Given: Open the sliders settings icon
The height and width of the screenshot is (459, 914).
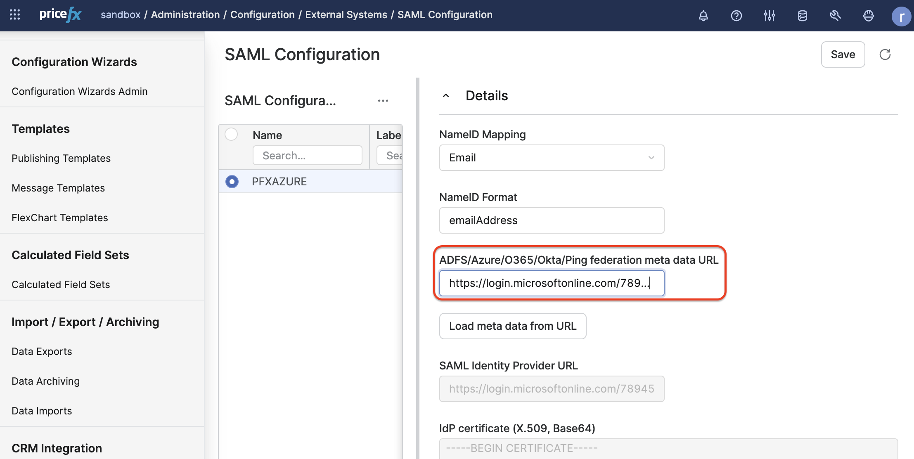Looking at the screenshot, I should (x=769, y=16).
